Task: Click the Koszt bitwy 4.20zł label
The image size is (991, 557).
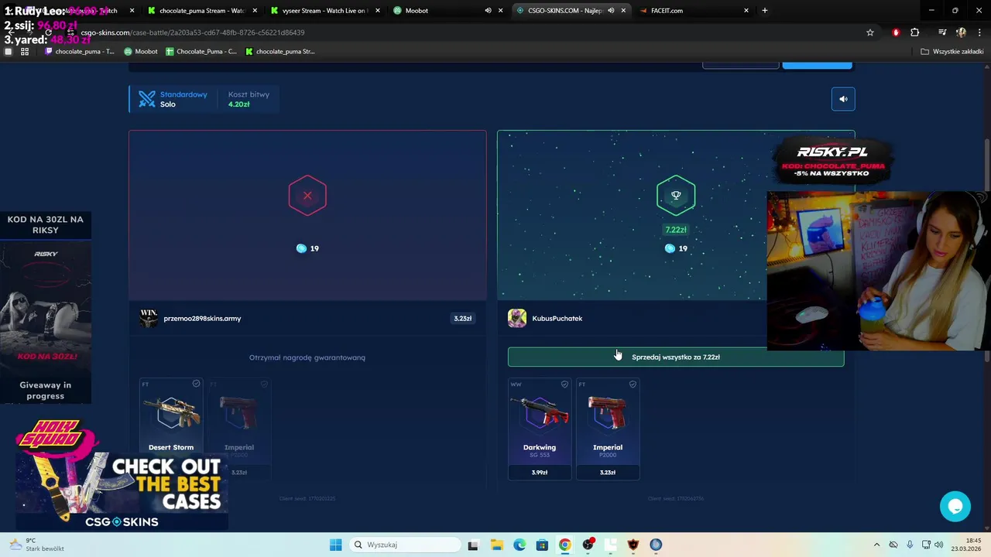Action: click(249, 99)
